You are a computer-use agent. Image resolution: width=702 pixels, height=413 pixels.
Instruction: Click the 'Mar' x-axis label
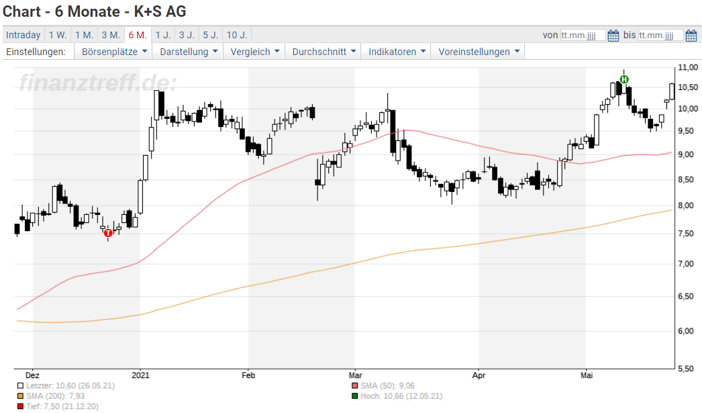tap(356, 375)
